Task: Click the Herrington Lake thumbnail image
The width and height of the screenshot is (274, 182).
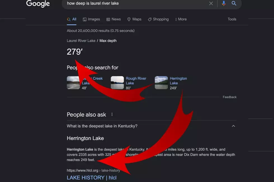Action: click(161, 82)
